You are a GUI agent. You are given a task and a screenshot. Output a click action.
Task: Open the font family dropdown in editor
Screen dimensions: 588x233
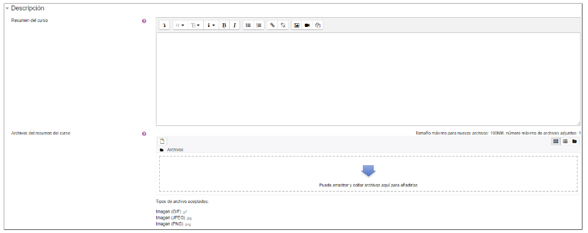[x=180, y=25]
